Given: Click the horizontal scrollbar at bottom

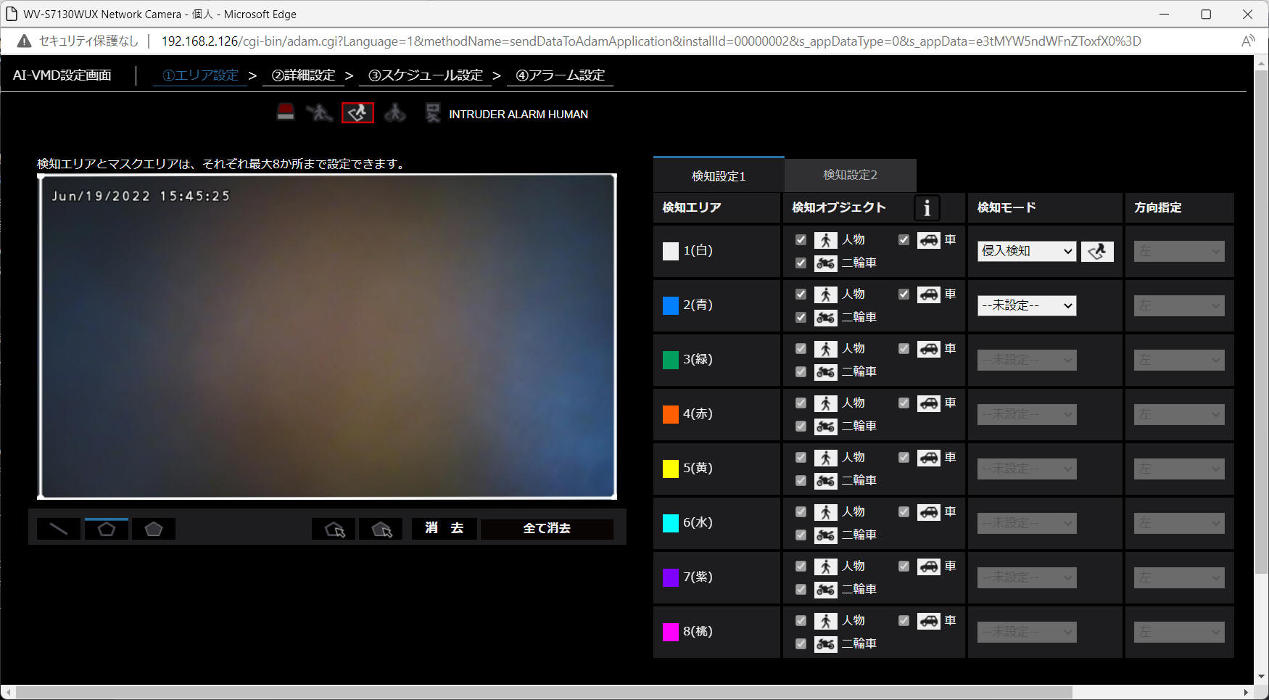Looking at the screenshot, I should coord(545,692).
